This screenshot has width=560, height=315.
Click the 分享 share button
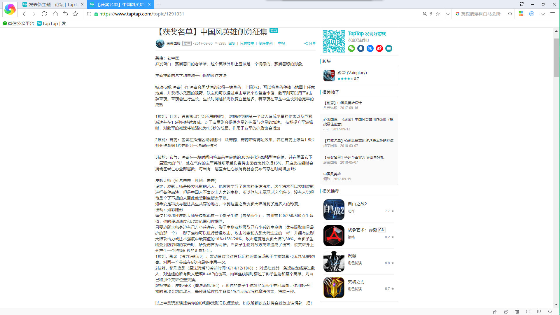coord(310,43)
